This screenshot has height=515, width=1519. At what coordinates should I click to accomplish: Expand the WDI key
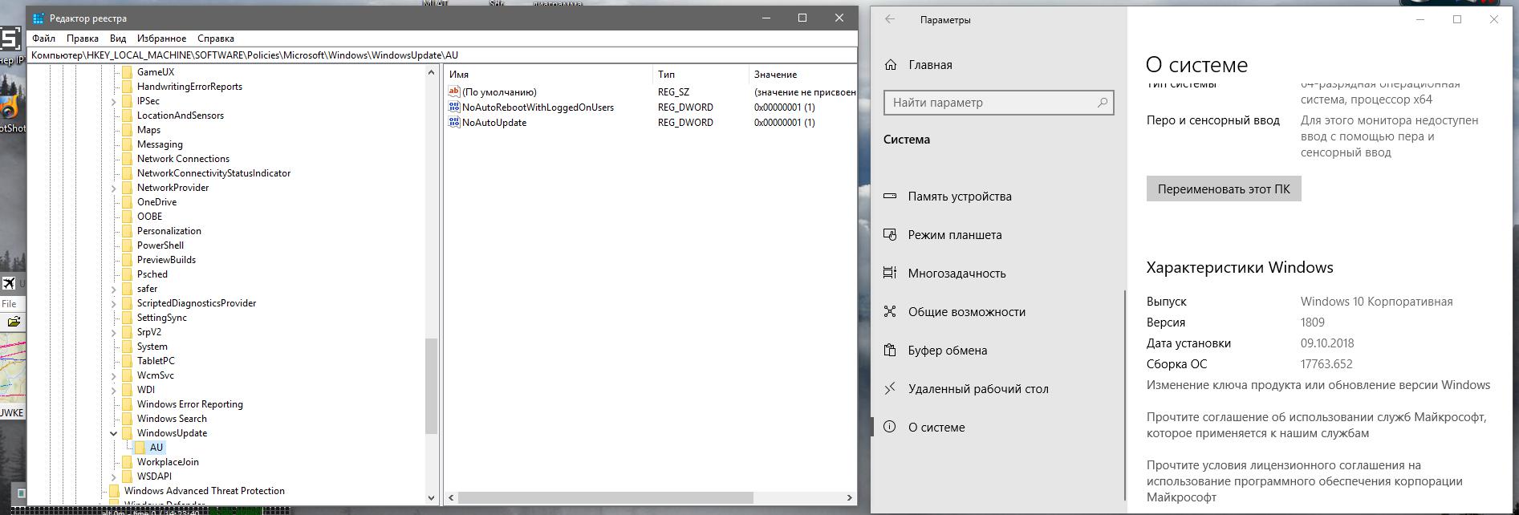[114, 390]
